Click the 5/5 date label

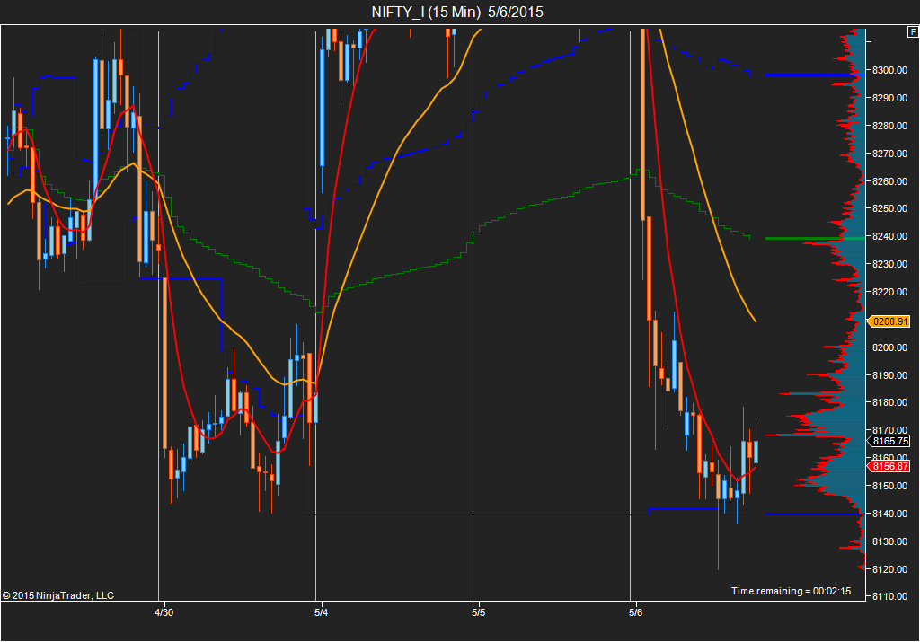point(478,612)
